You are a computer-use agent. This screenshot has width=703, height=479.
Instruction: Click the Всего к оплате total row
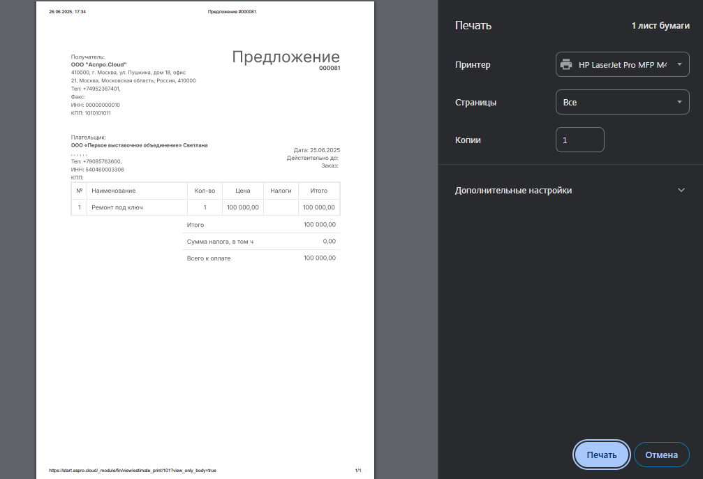pos(261,258)
